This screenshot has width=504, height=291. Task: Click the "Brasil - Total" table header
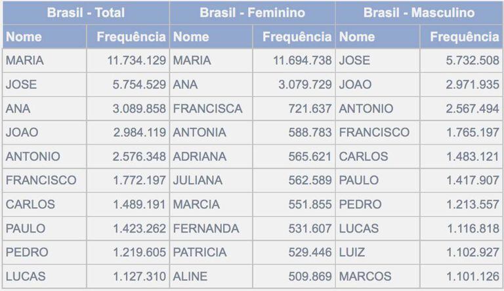tap(85, 12)
